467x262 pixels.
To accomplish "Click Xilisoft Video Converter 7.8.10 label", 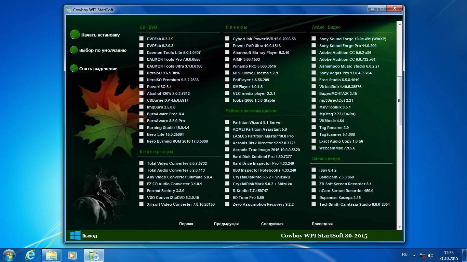I will [x=181, y=204].
